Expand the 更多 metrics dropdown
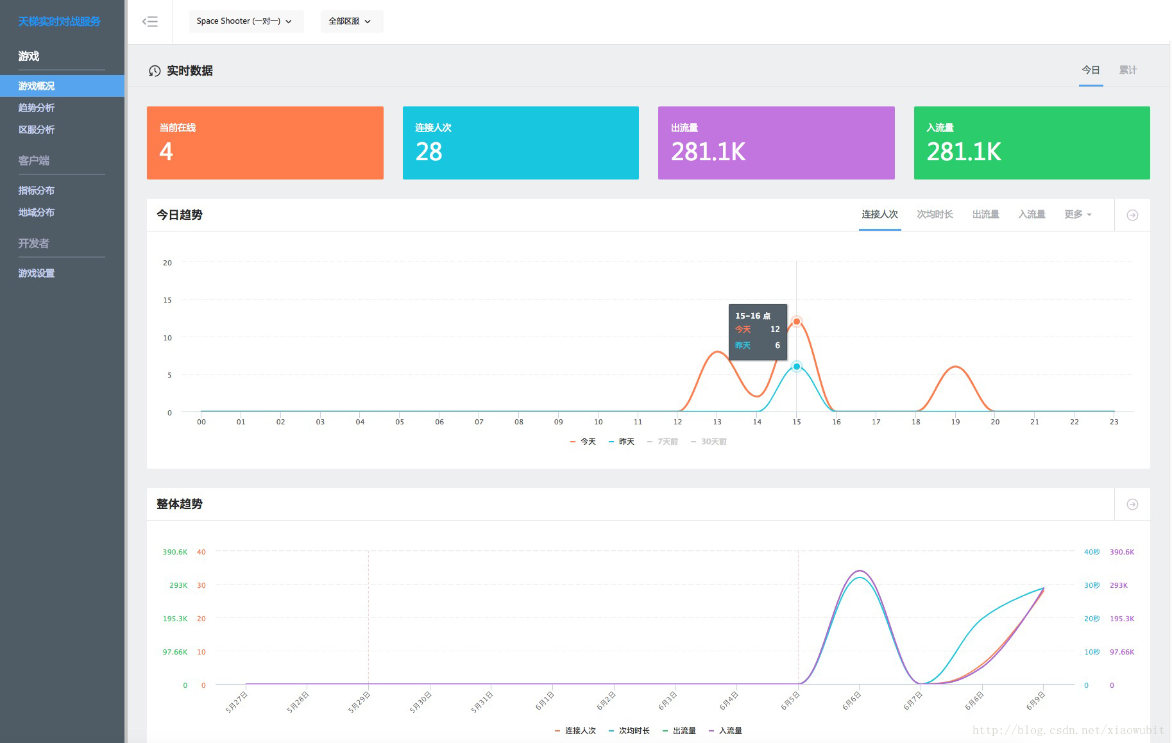Screen dimensions: 1172x743 pyautogui.click(x=1078, y=214)
